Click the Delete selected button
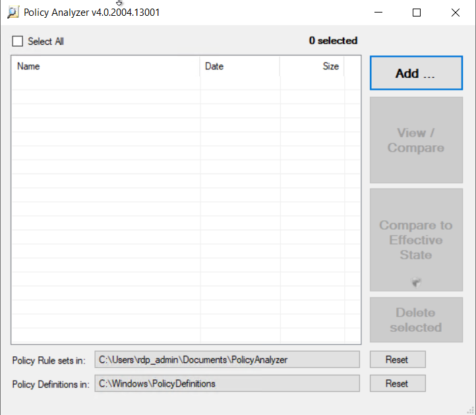This screenshot has height=415, width=476. pyautogui.click(x=416, y=320)
